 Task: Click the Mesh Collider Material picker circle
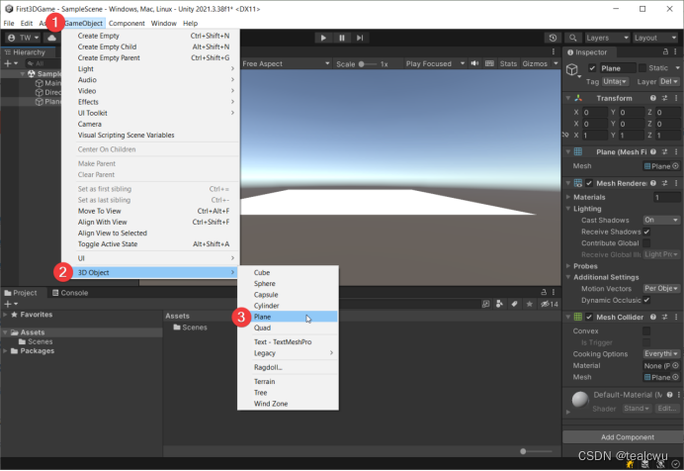675,366
